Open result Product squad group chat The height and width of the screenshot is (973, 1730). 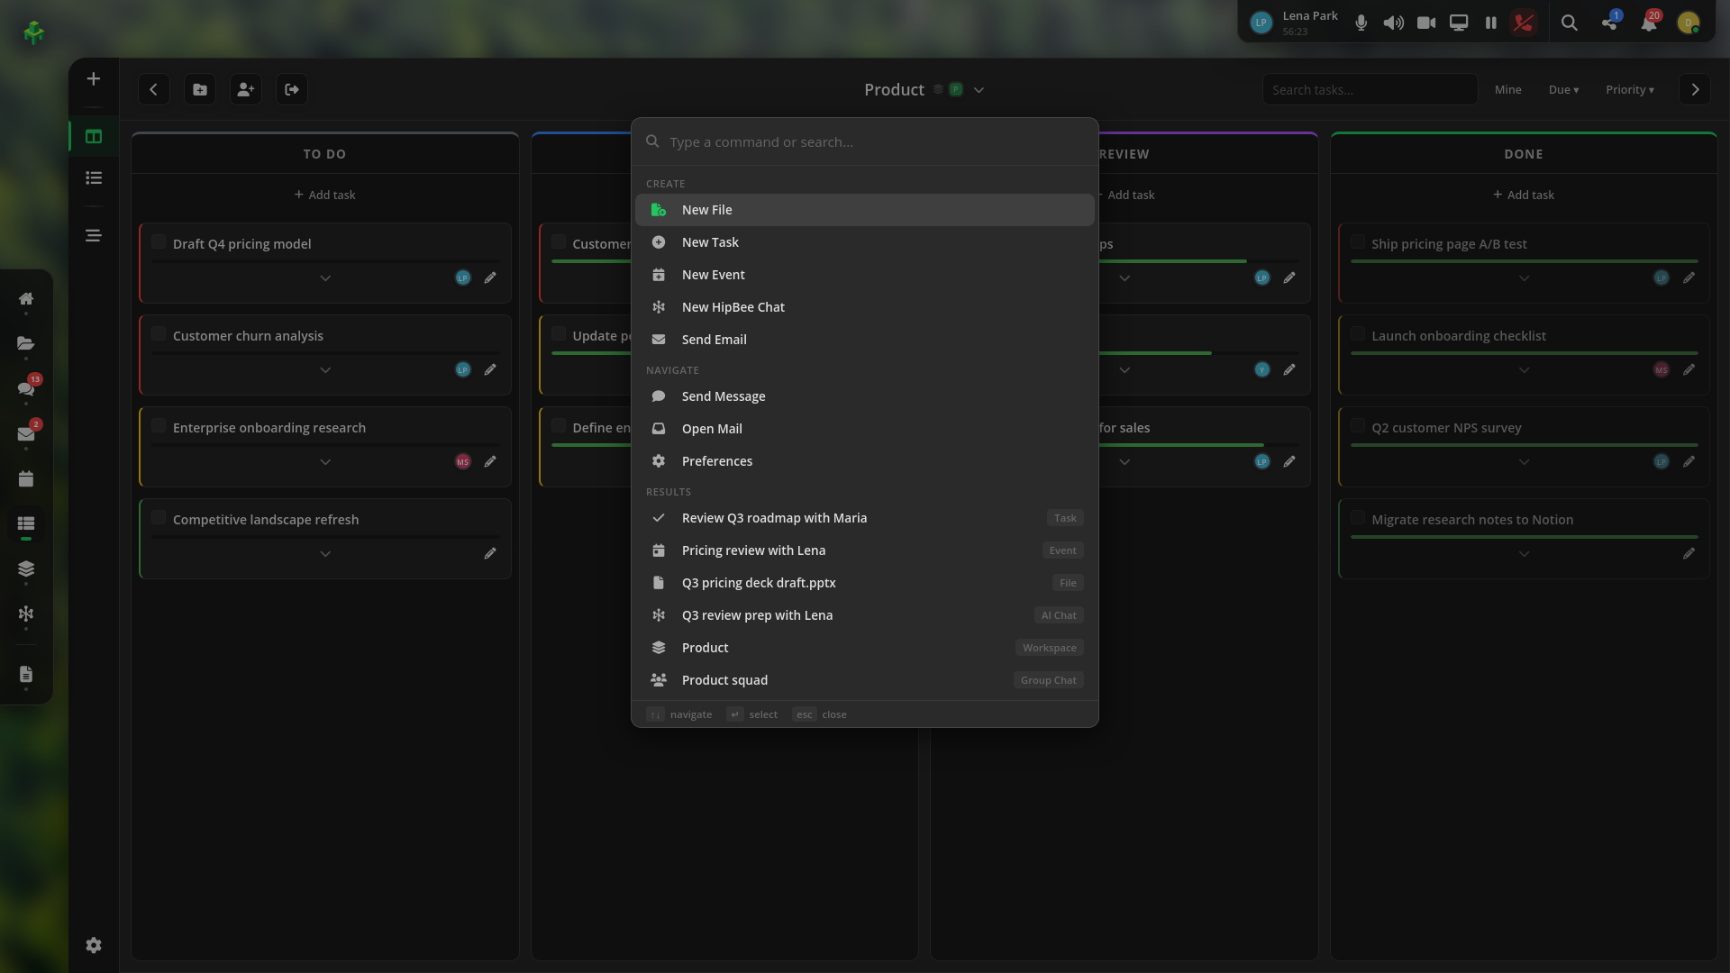[865, 680]
